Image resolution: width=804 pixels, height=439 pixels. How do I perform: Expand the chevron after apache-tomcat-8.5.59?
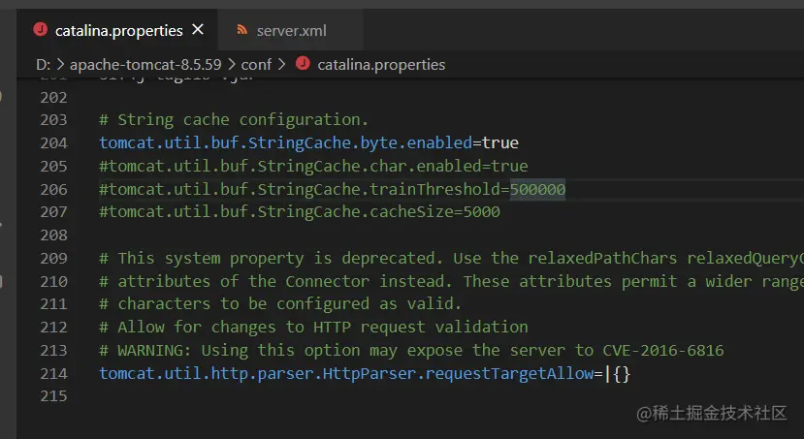(231, 65)
